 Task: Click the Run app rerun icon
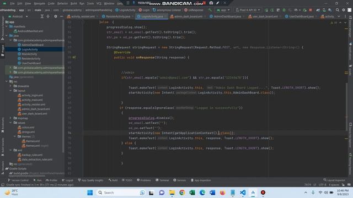point(266,10)
